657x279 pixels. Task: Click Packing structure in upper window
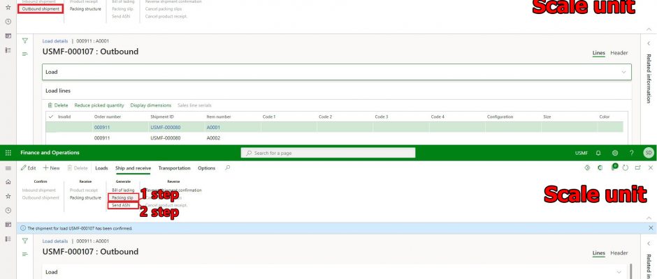(x=85, y=9)
